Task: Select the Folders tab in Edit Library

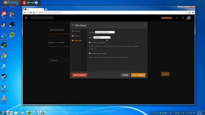Action: (76, 36)
